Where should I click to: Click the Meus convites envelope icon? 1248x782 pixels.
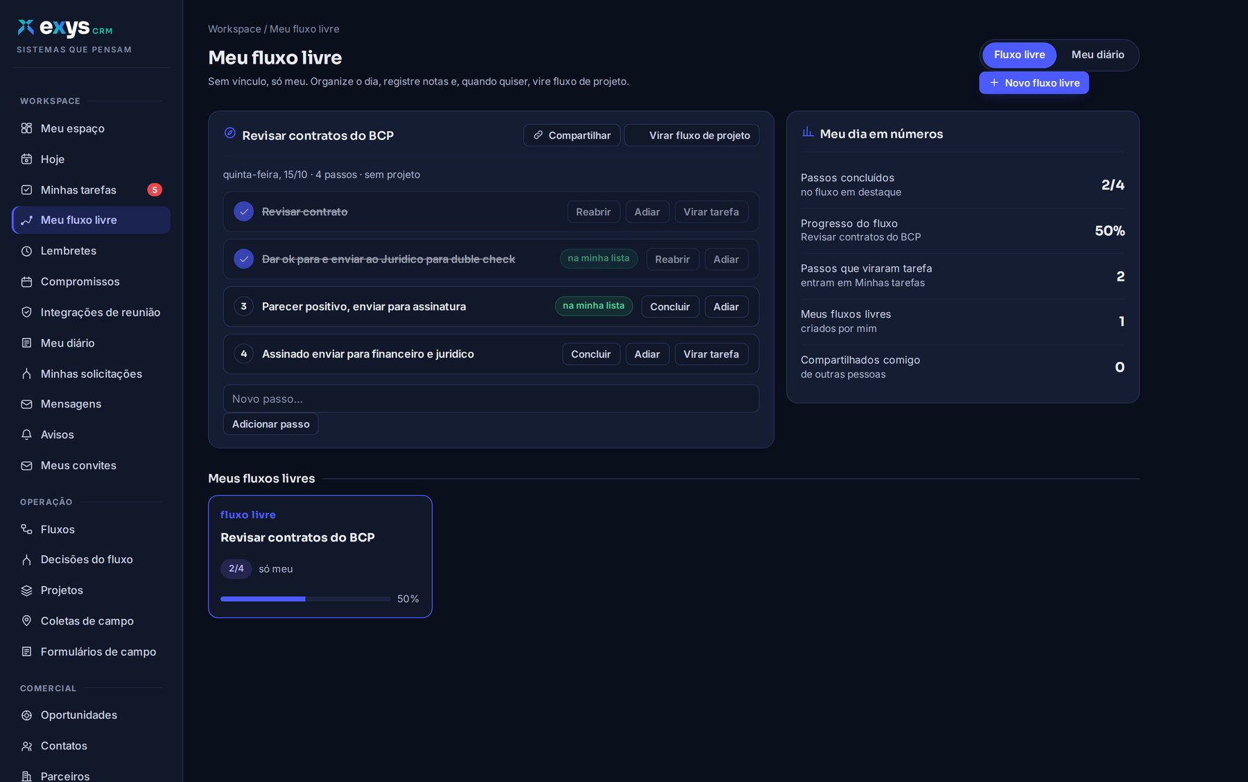point(26,466)
